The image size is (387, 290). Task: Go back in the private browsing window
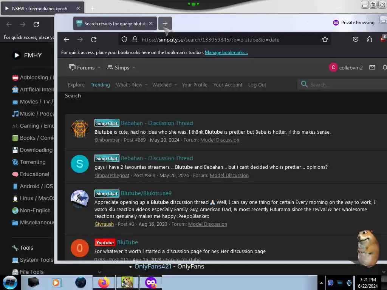67,39
